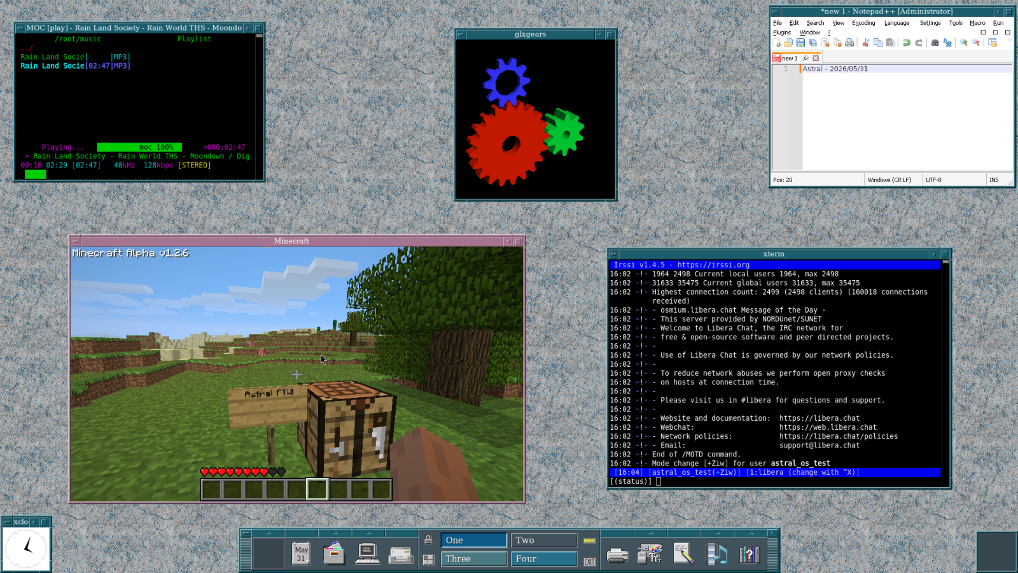Viewport: 1018px width, 573px height.
Task: Open window menu of MOC window
Action: [20, 28]
